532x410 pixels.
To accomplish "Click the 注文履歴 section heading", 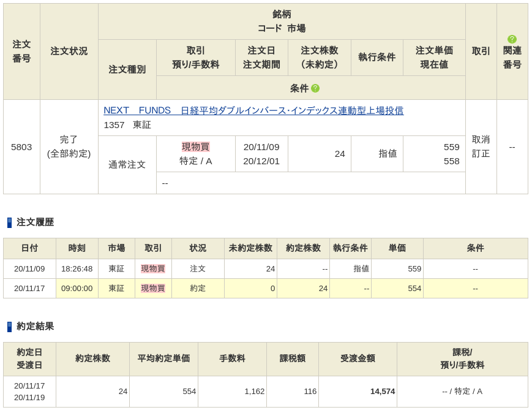I will tap(36, 222).
